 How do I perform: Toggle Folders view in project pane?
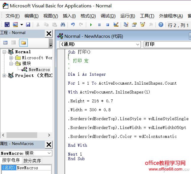(x=24, y=43)
